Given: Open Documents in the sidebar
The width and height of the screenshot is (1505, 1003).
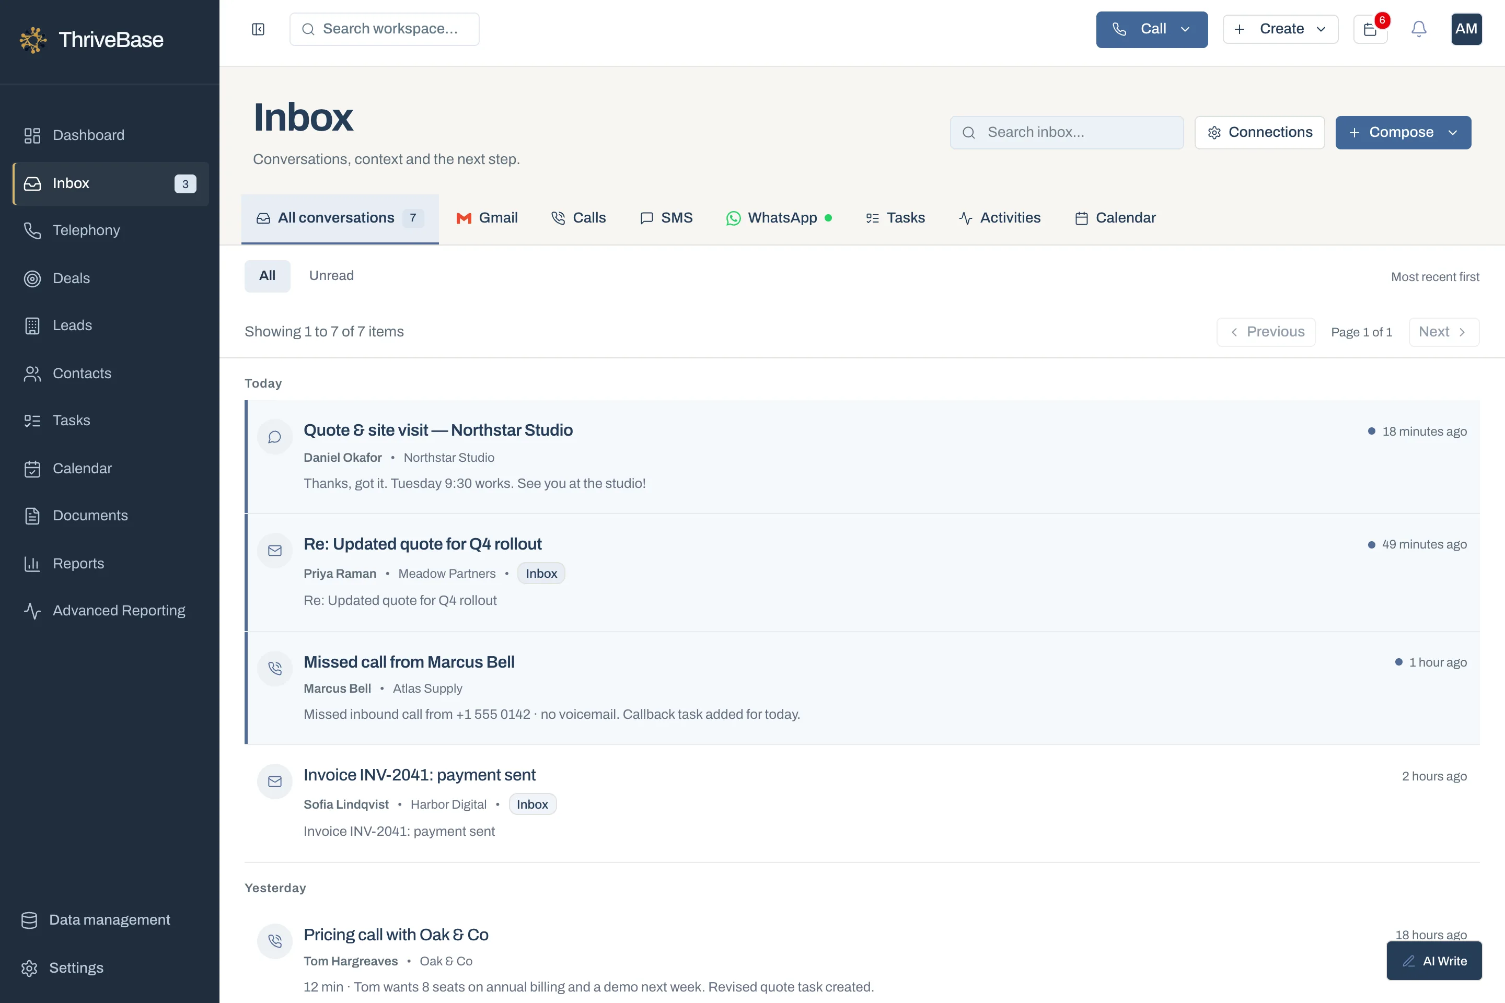Looking at the screenshot, I should [x=110, y=516].
